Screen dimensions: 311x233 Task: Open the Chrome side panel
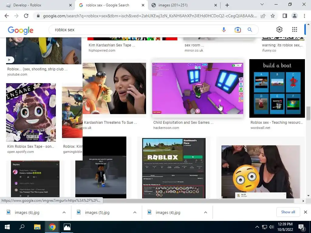(x=285, y=16)
